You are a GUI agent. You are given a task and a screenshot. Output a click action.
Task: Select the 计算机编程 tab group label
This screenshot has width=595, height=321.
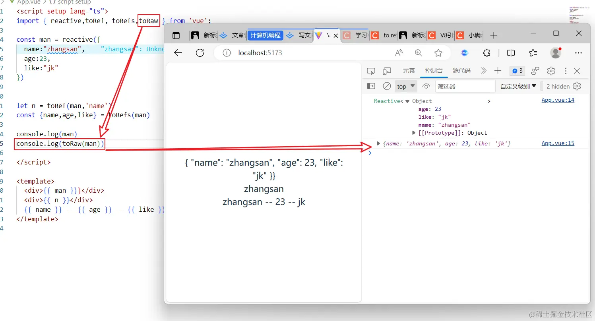(266, 35)
